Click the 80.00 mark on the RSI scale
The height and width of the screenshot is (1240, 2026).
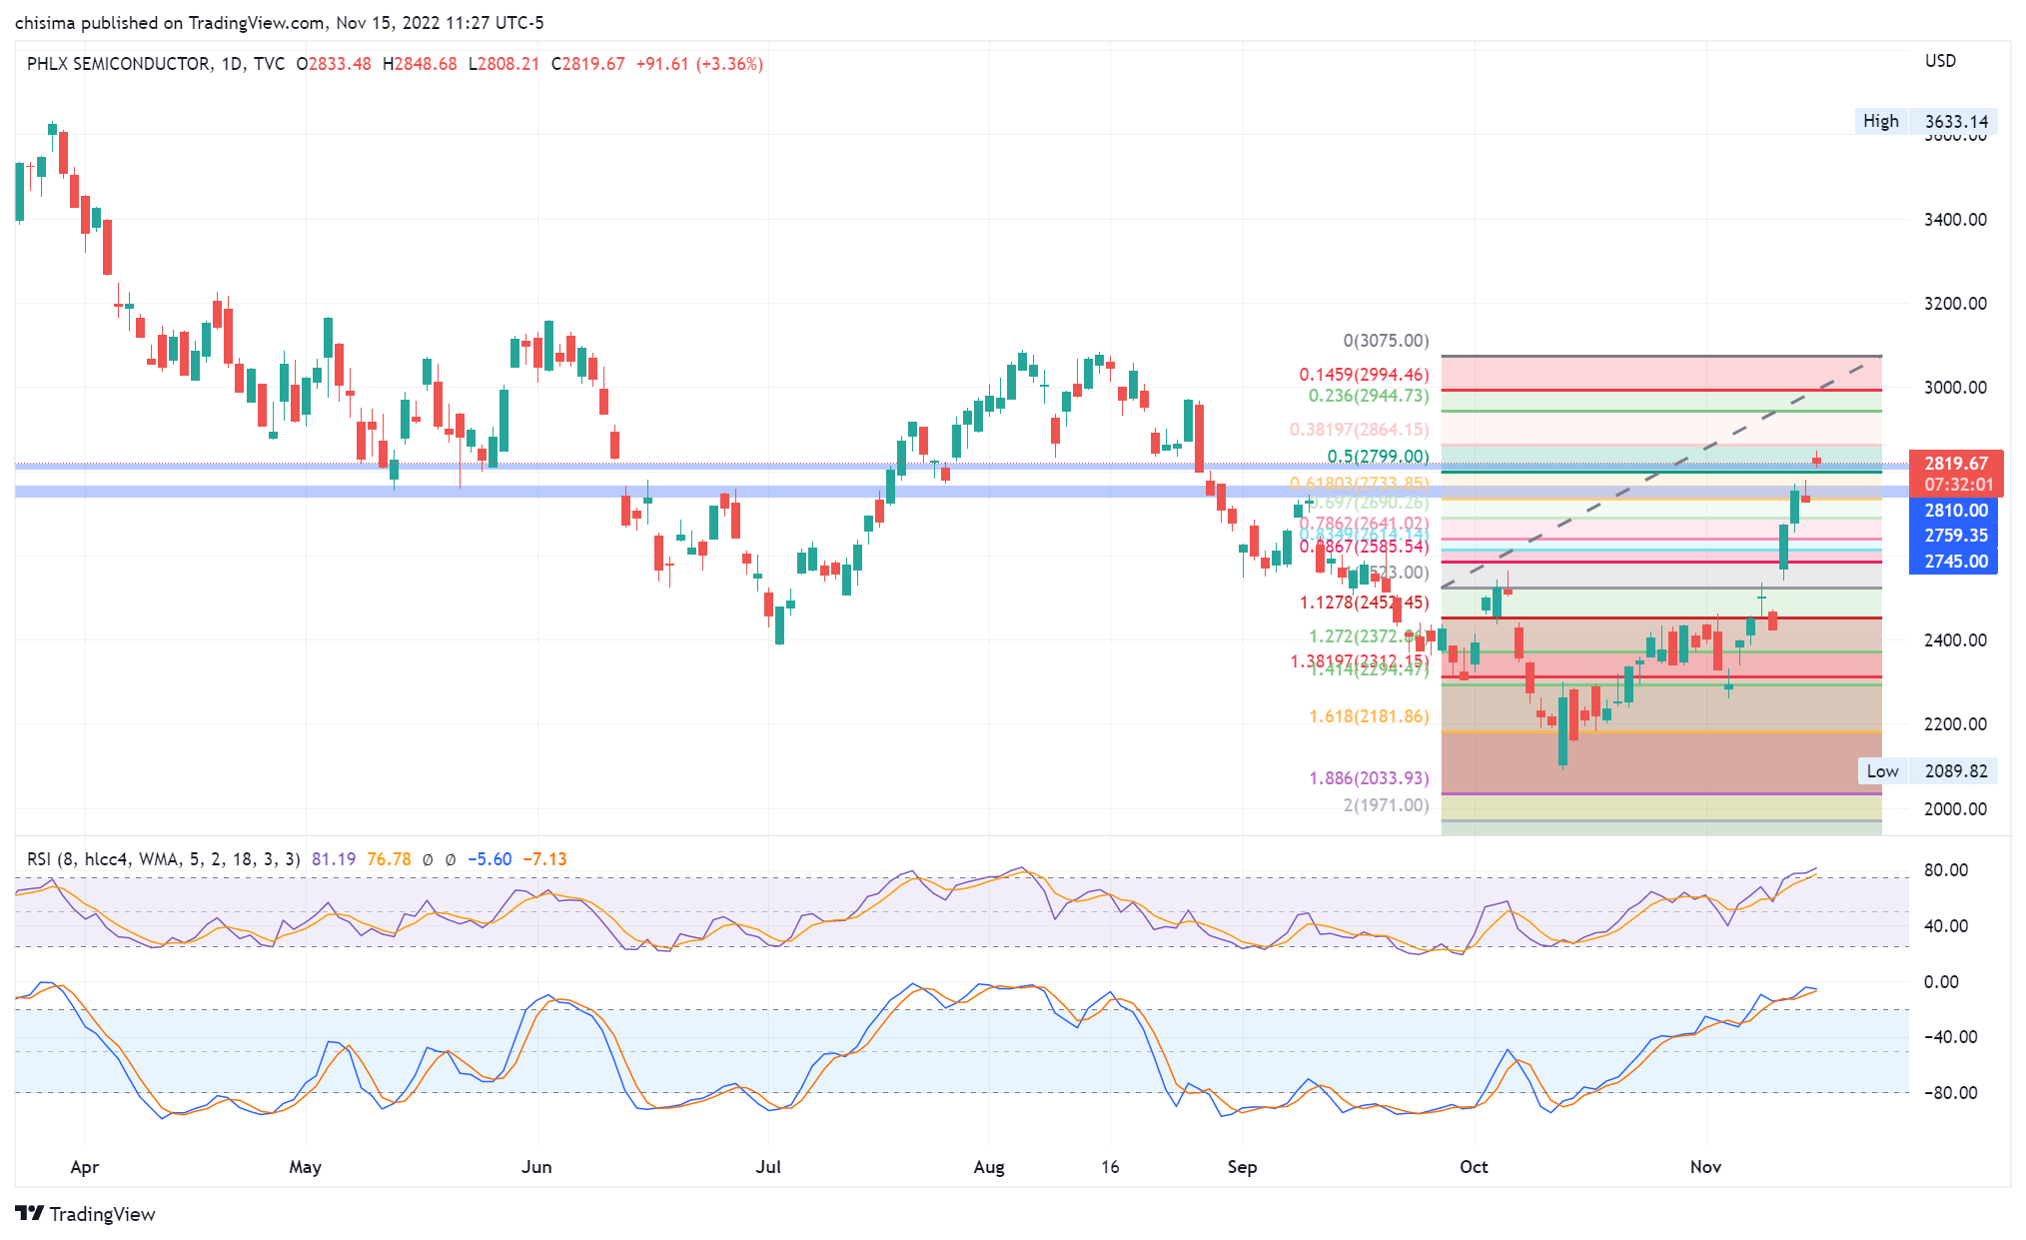[1945, 870]
